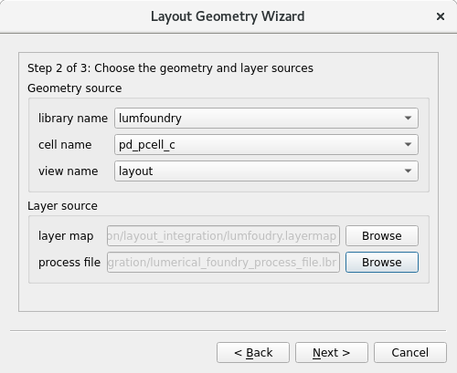Viewport: 457px width, 373px height.
Task: Click the process file path field
Action: point(223,262)
